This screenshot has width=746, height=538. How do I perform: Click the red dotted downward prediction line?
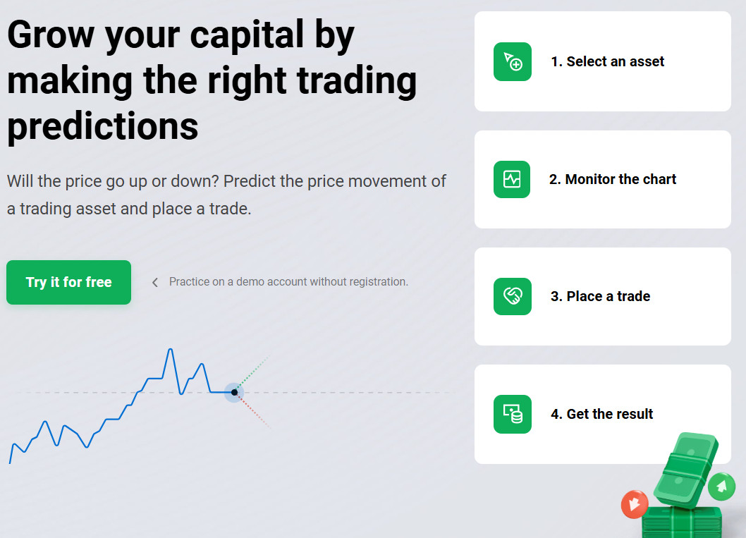(254, 411)
